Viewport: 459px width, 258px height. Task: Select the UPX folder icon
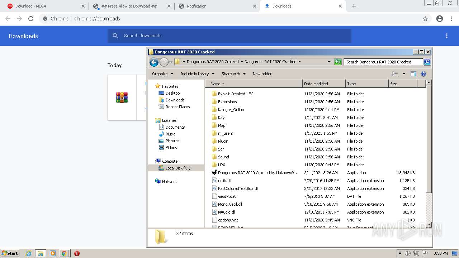214,165
